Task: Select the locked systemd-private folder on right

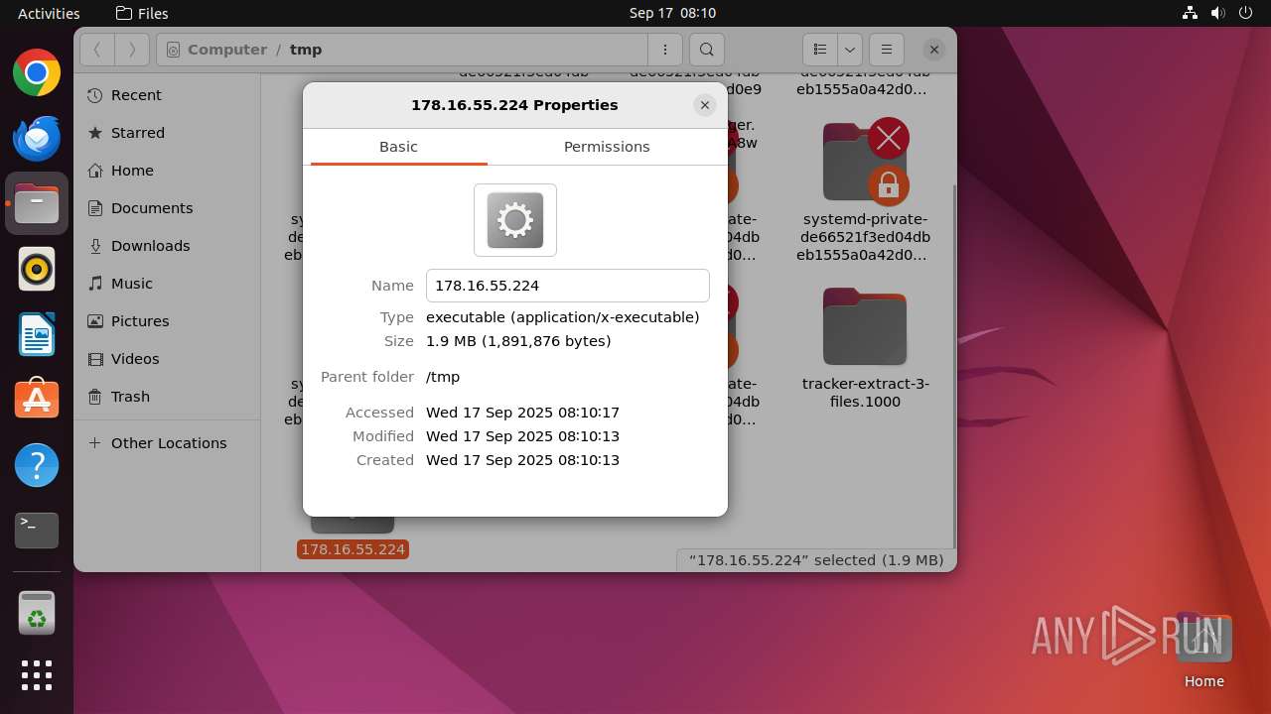Action: pyautogui.click(x=865, y=191)
